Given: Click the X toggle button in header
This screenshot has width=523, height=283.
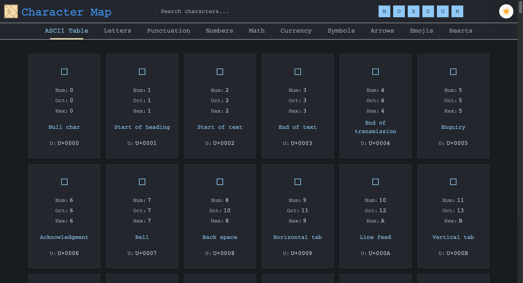Looking at the screenshot, I should coord(413,11).
